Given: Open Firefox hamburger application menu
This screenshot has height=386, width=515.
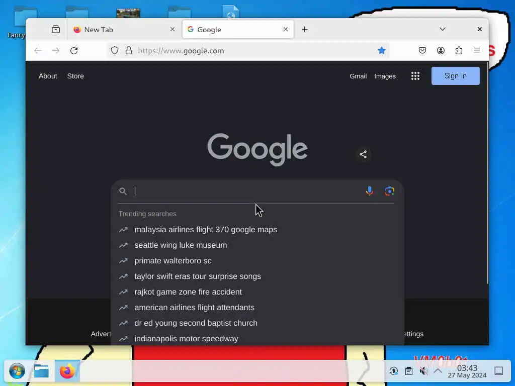Looking at the screenshot, I should click(x=477, y=51).
